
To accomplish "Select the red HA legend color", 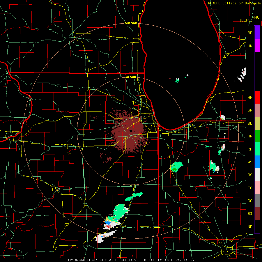I will tap(257, 97).
